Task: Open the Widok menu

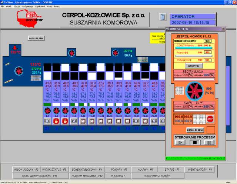Action: click(x=9, y=7)
